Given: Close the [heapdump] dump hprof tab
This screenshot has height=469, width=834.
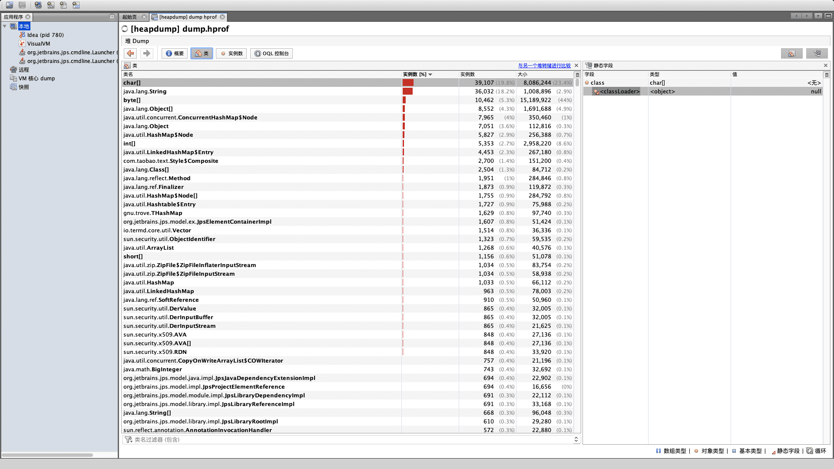Looking at the screenshot, I should click(222, 17).
